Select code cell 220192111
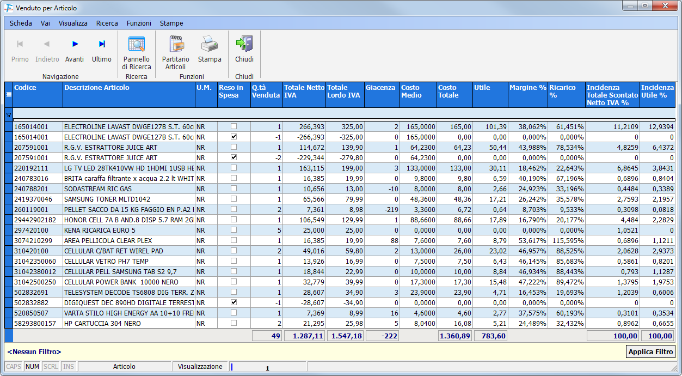The height and width of the screenshot is (376, 682). point(38,168)
